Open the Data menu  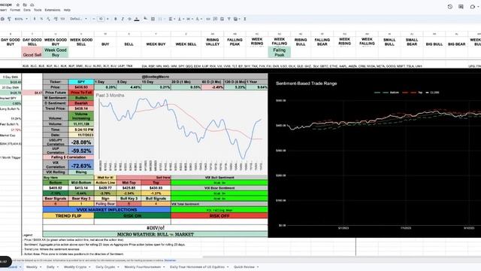(x=27, y=10)
